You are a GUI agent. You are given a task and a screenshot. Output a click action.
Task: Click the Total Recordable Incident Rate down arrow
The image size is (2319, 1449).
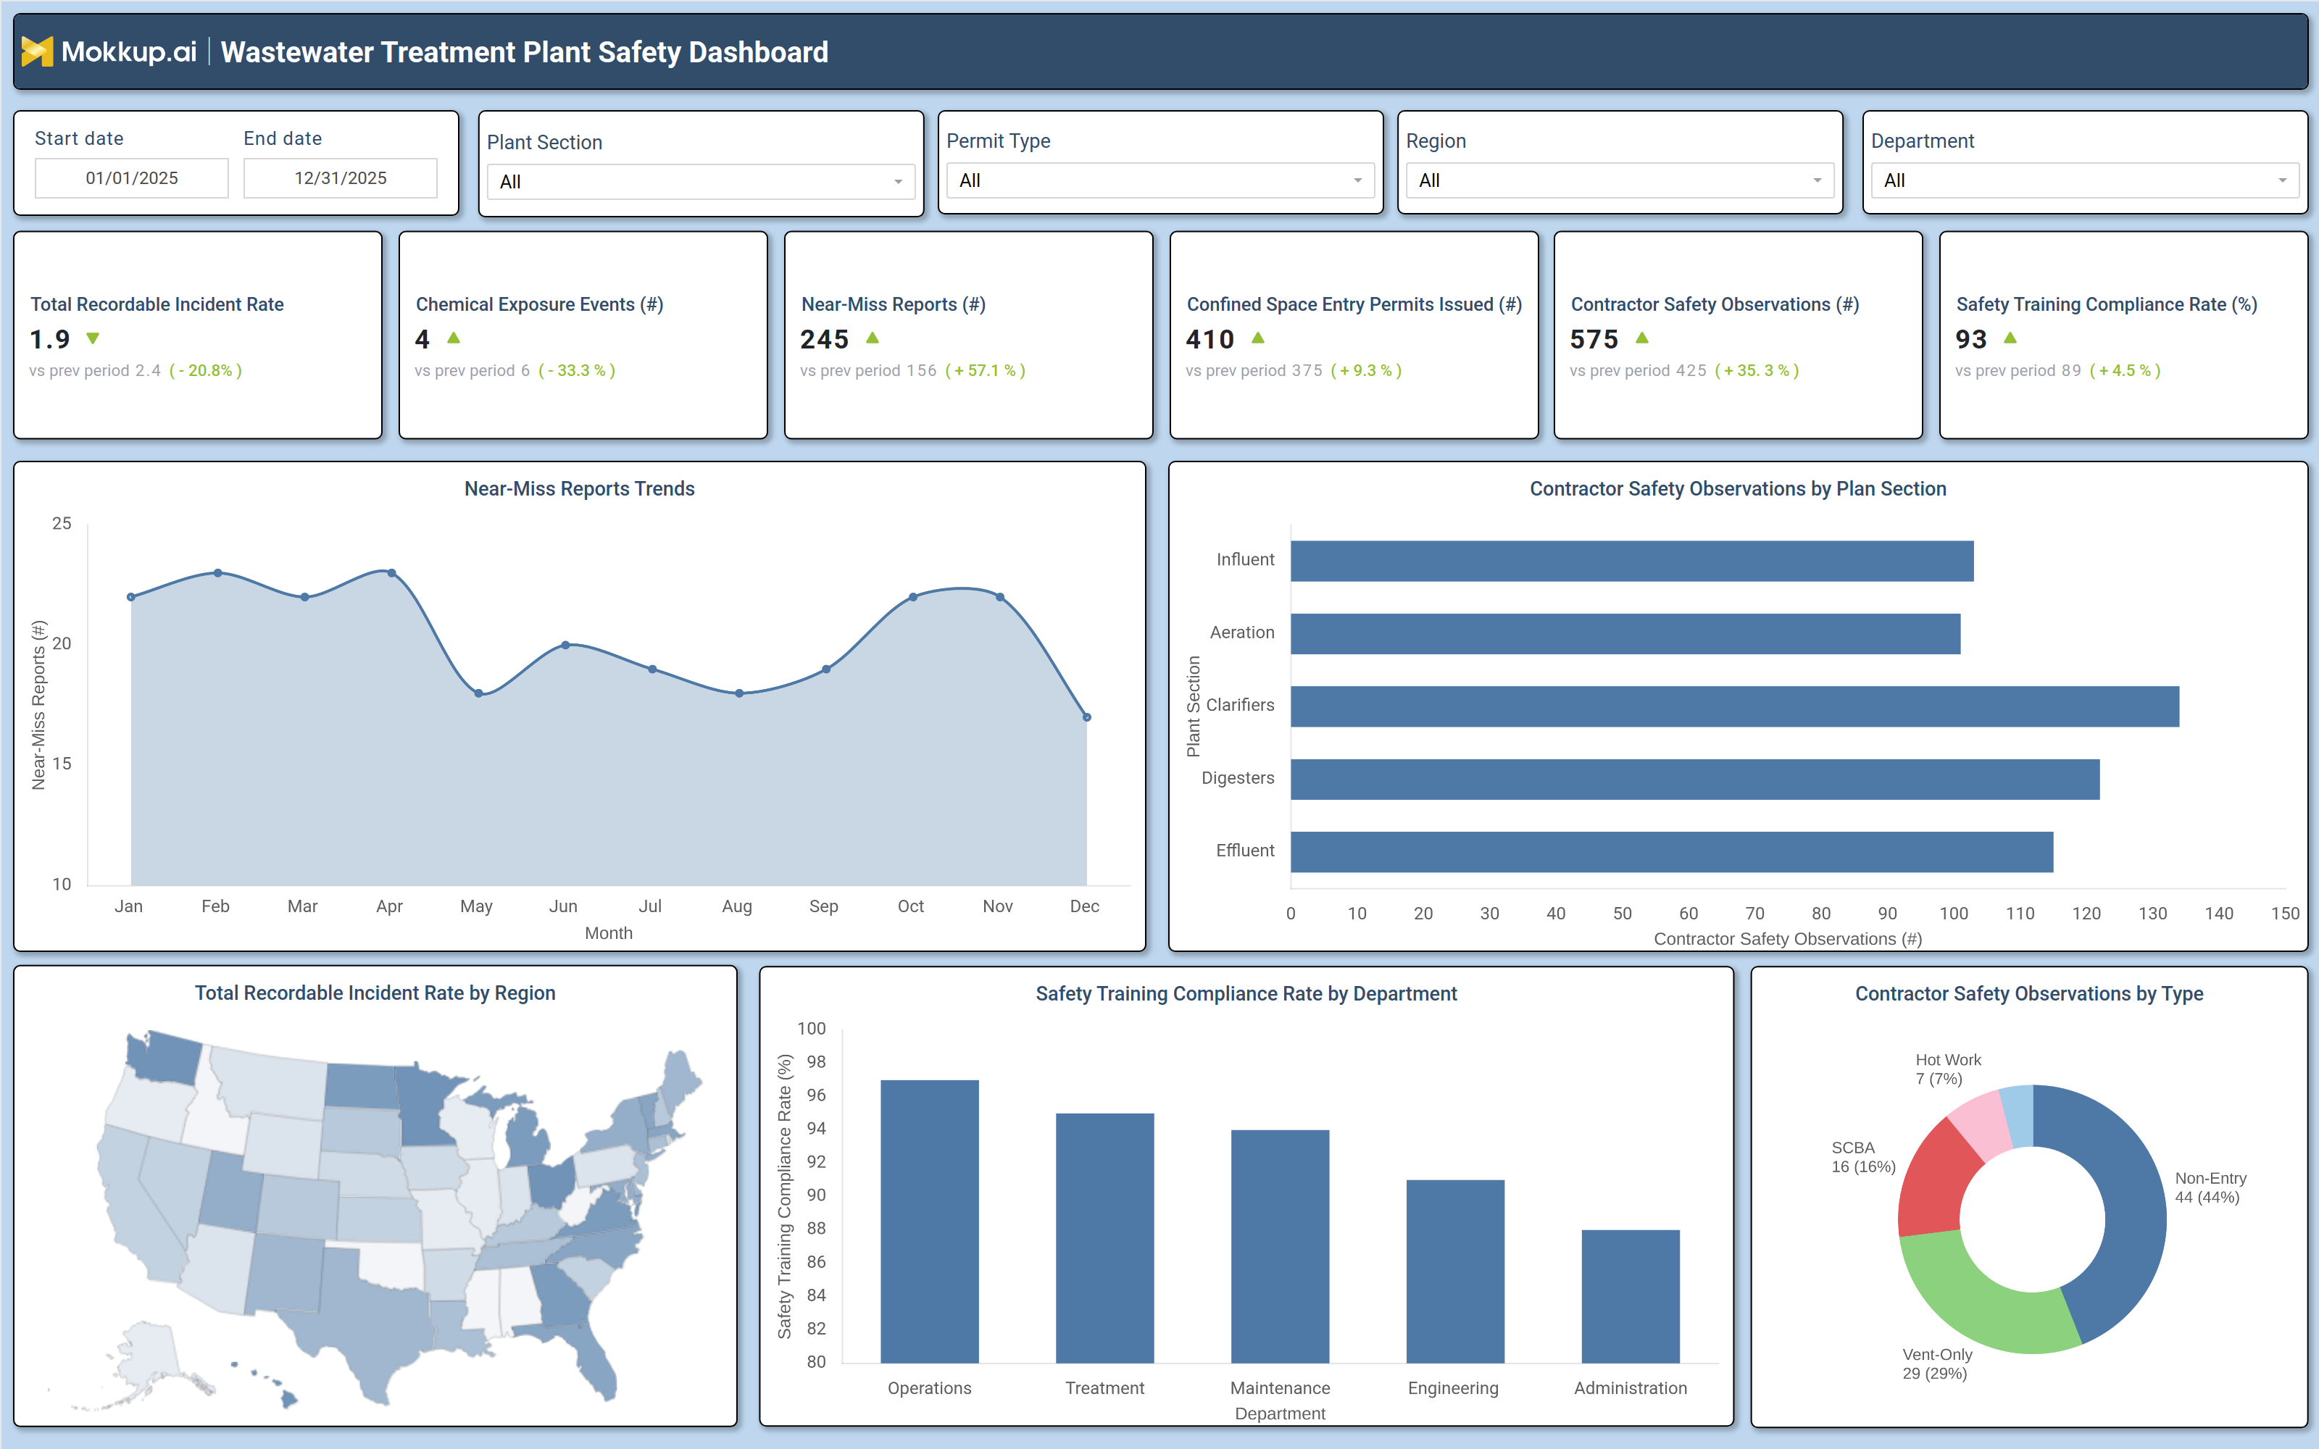pyautogui.click(x=93, y=338)
